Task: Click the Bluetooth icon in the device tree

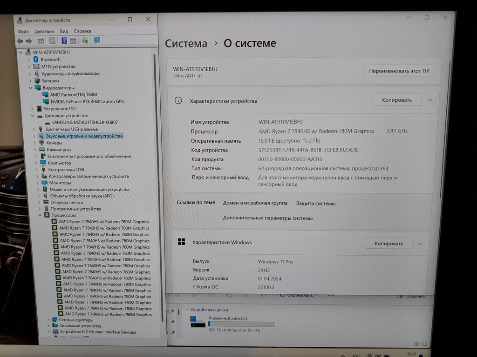Action: click(36, 59)
